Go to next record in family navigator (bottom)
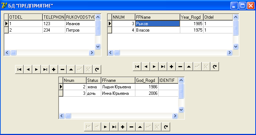 [106, 127]
